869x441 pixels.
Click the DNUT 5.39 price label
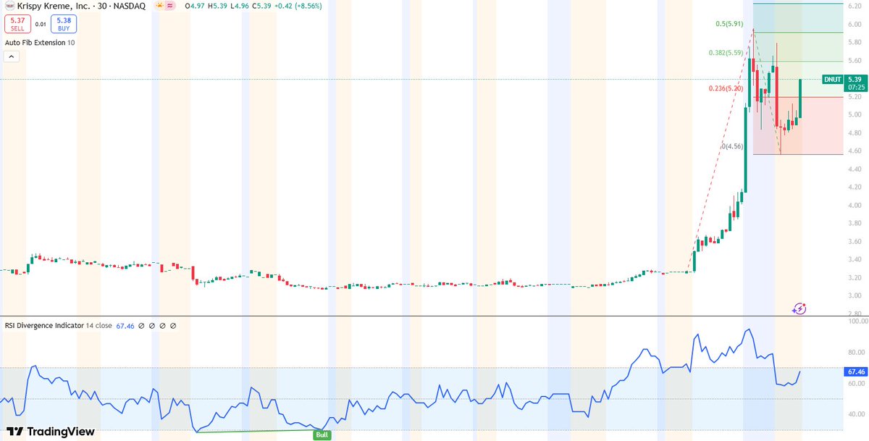844,79
